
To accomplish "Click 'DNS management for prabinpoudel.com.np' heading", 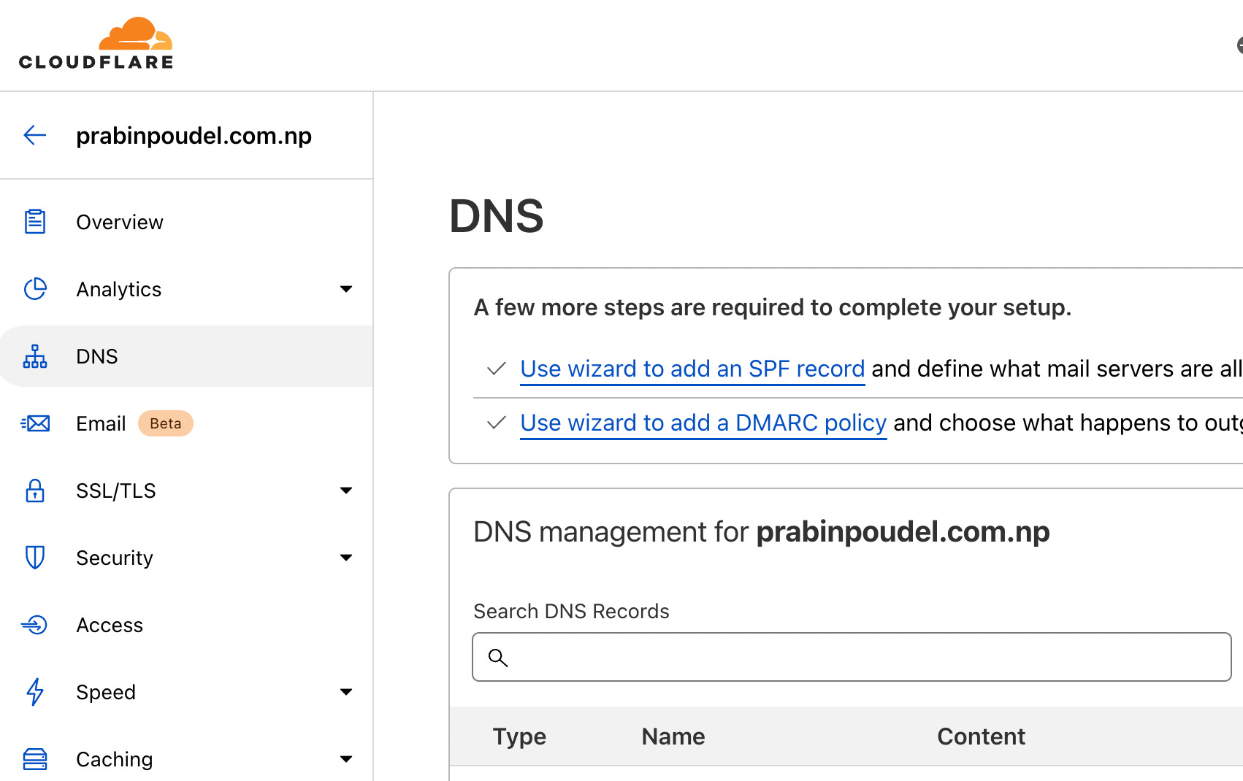I will click(x=761, y=532).
